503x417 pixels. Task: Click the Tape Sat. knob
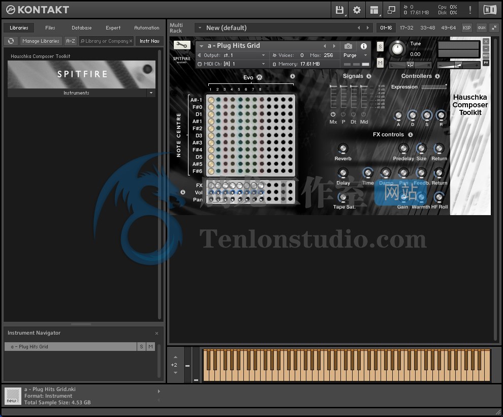click(x=343, y=197)
